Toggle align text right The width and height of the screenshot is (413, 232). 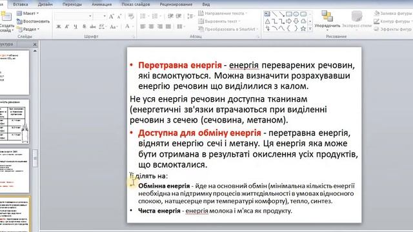[x=160, y=26]
